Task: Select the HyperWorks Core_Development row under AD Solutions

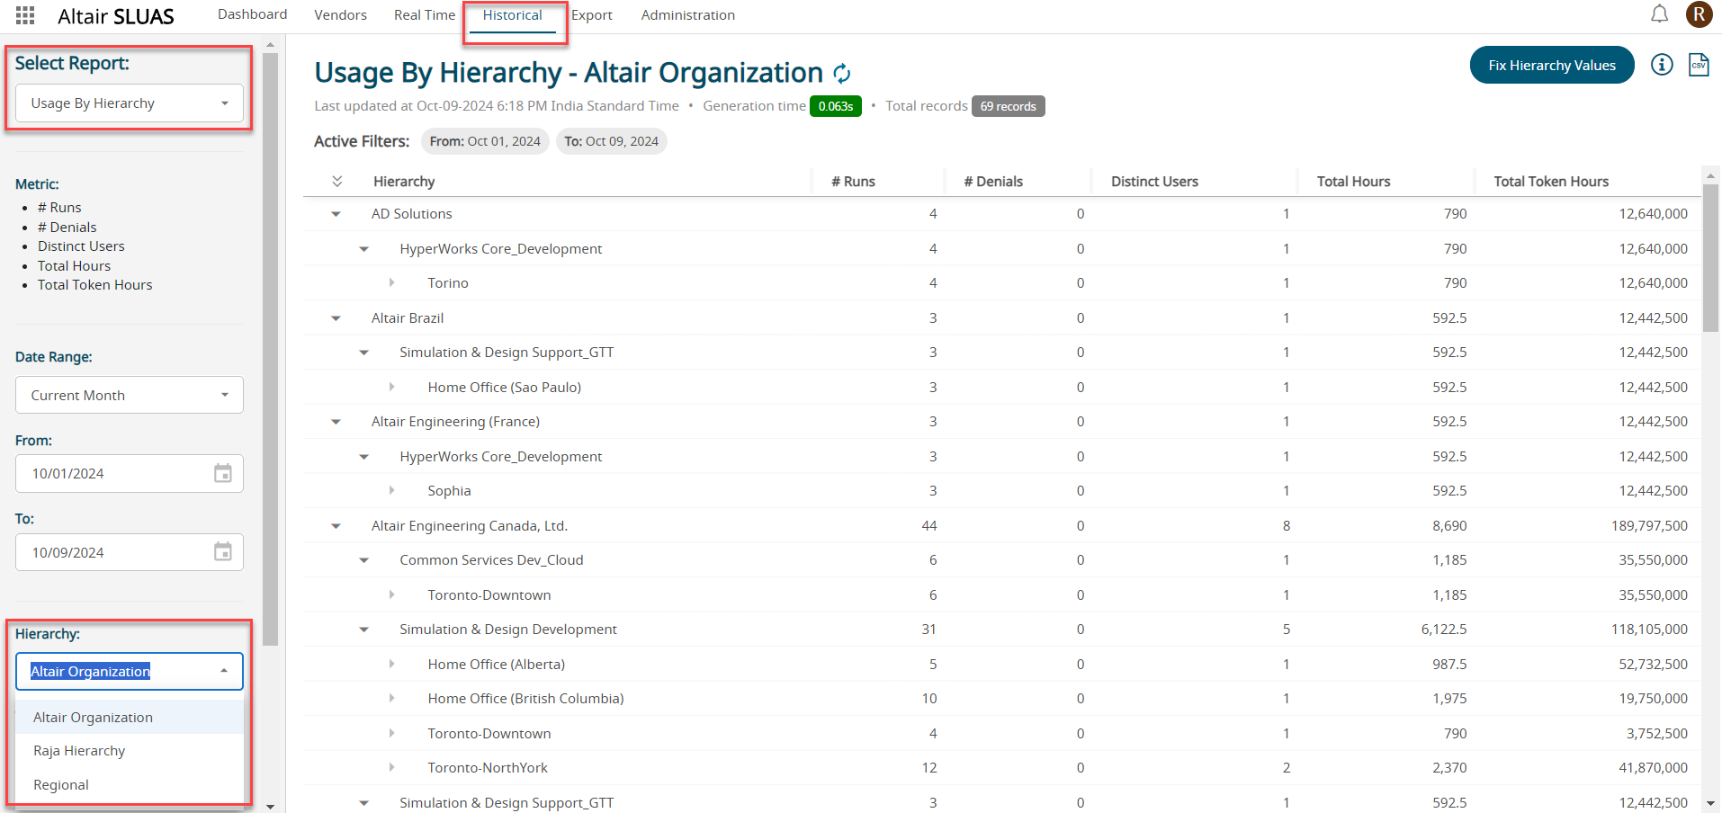Action: click(1002, 249)
